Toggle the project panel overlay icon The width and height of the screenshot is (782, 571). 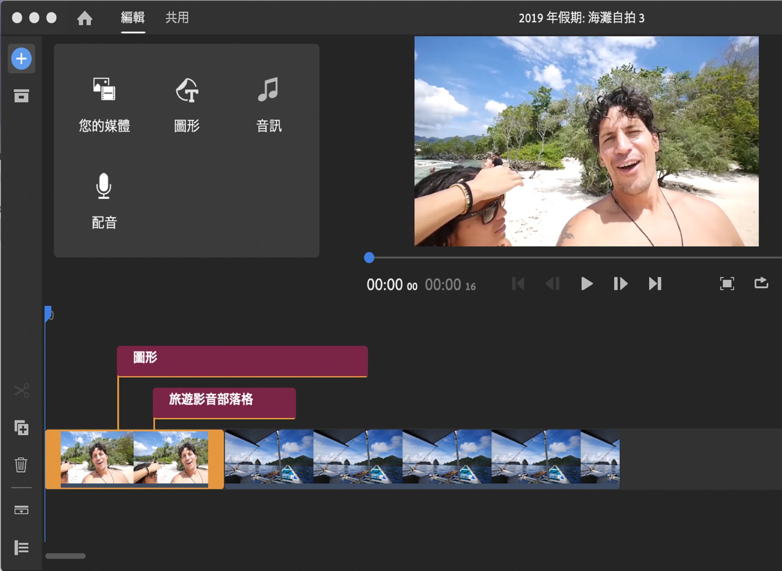coord(22,97)
